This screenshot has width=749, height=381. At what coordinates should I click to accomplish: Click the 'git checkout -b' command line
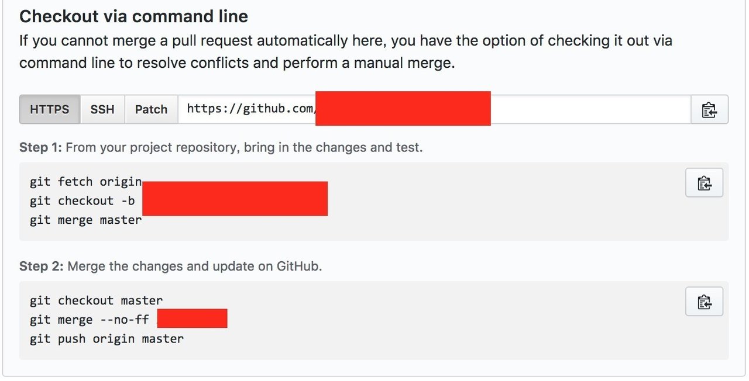click(82, 200)
